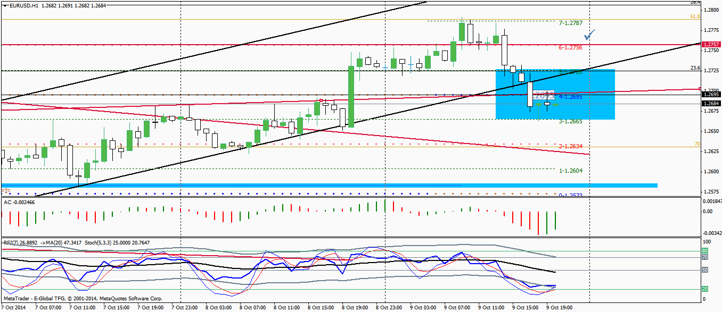722x312 pixels.
Task: Click the 23.6 retracement level label
Action: pos(694,68)
